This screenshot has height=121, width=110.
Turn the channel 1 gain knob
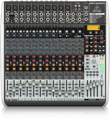click(x=8, y=32)
